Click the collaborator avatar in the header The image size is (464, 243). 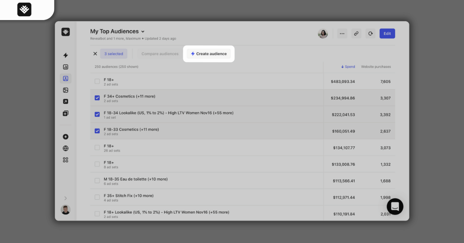coord(323,34)
